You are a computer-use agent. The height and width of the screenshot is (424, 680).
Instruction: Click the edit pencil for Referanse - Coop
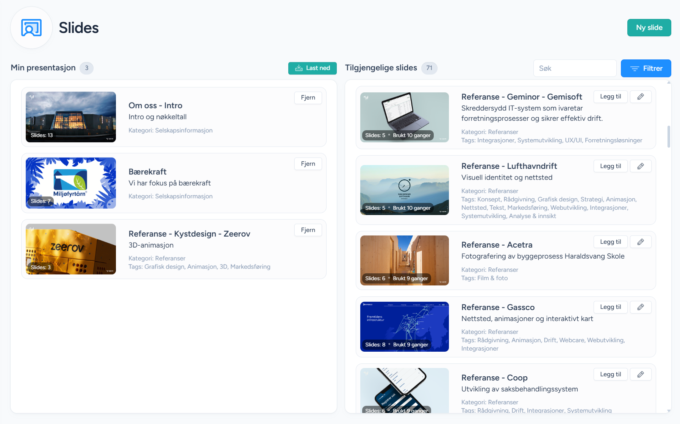(640, 374)
